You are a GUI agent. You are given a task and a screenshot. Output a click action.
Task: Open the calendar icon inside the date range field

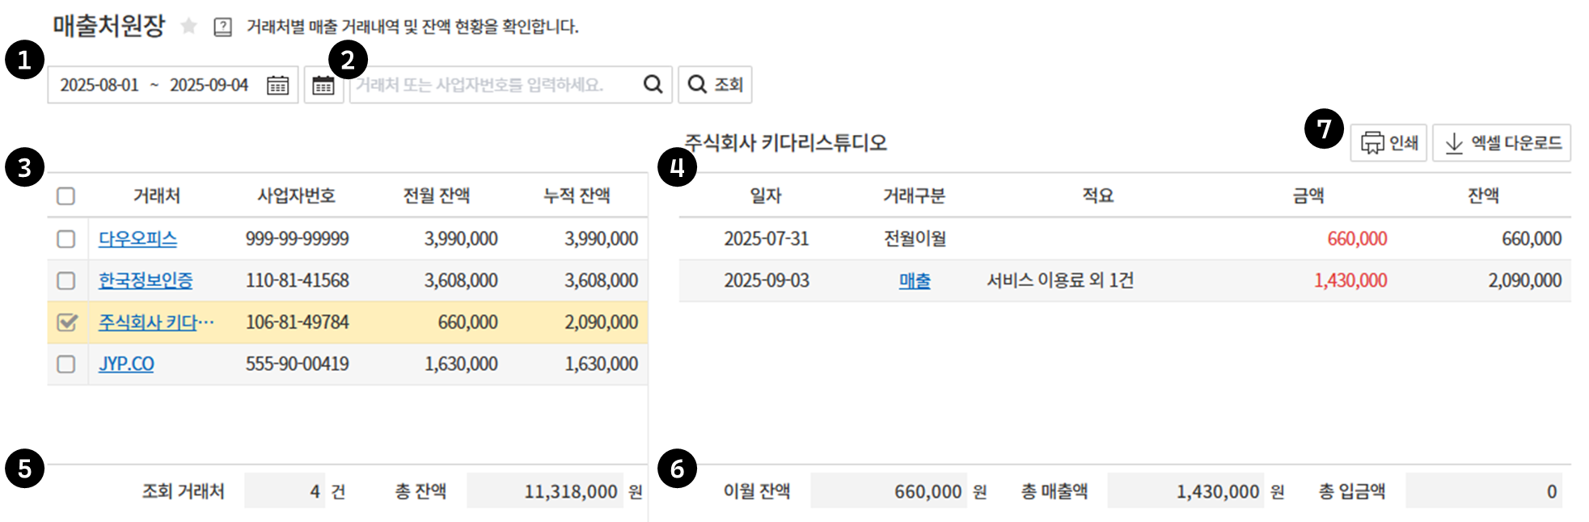[277, 85]
